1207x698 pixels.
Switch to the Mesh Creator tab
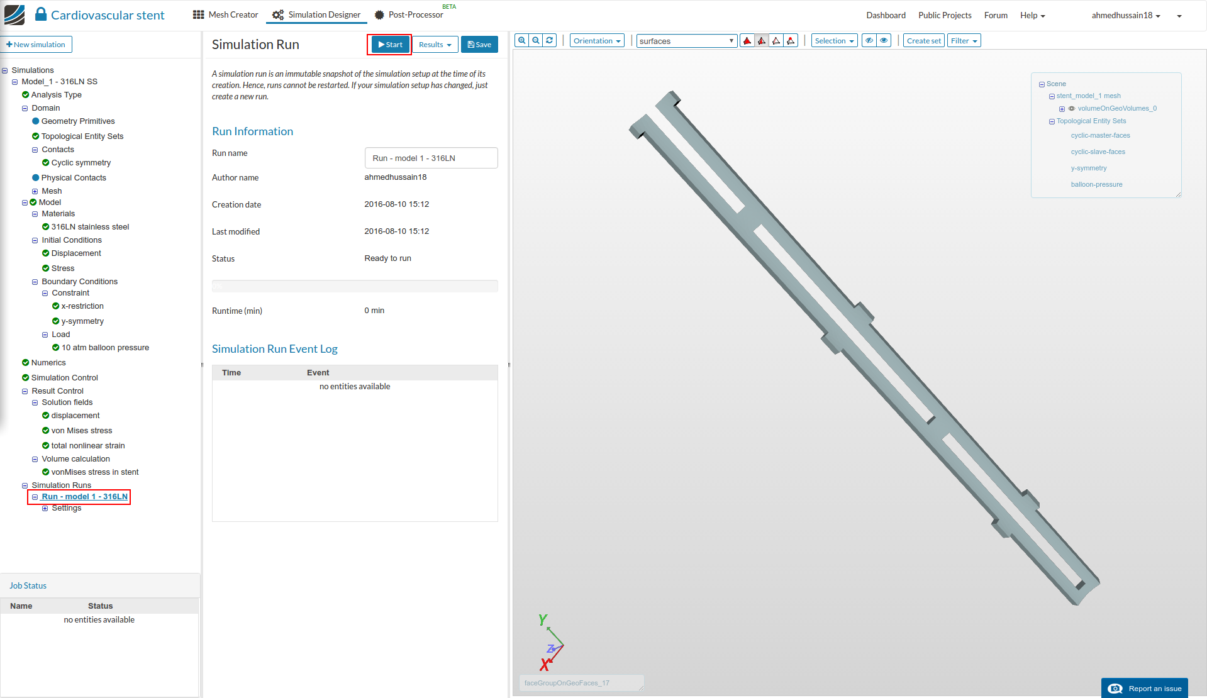coord(226,15)
